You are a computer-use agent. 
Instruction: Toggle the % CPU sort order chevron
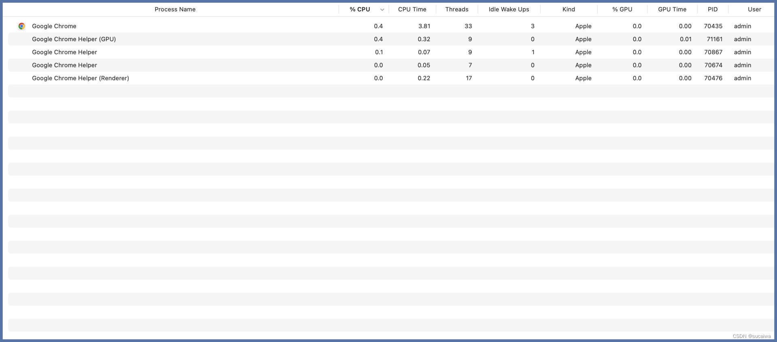382,10
